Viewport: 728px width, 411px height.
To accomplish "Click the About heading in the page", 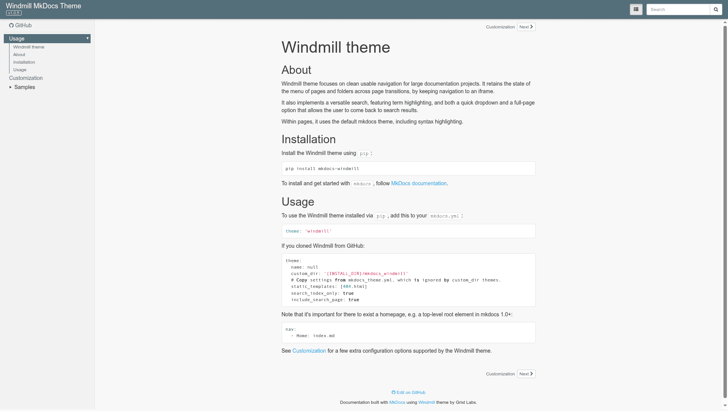I will (296, 70).
